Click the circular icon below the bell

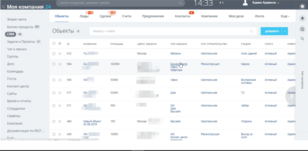click(302, 29)
